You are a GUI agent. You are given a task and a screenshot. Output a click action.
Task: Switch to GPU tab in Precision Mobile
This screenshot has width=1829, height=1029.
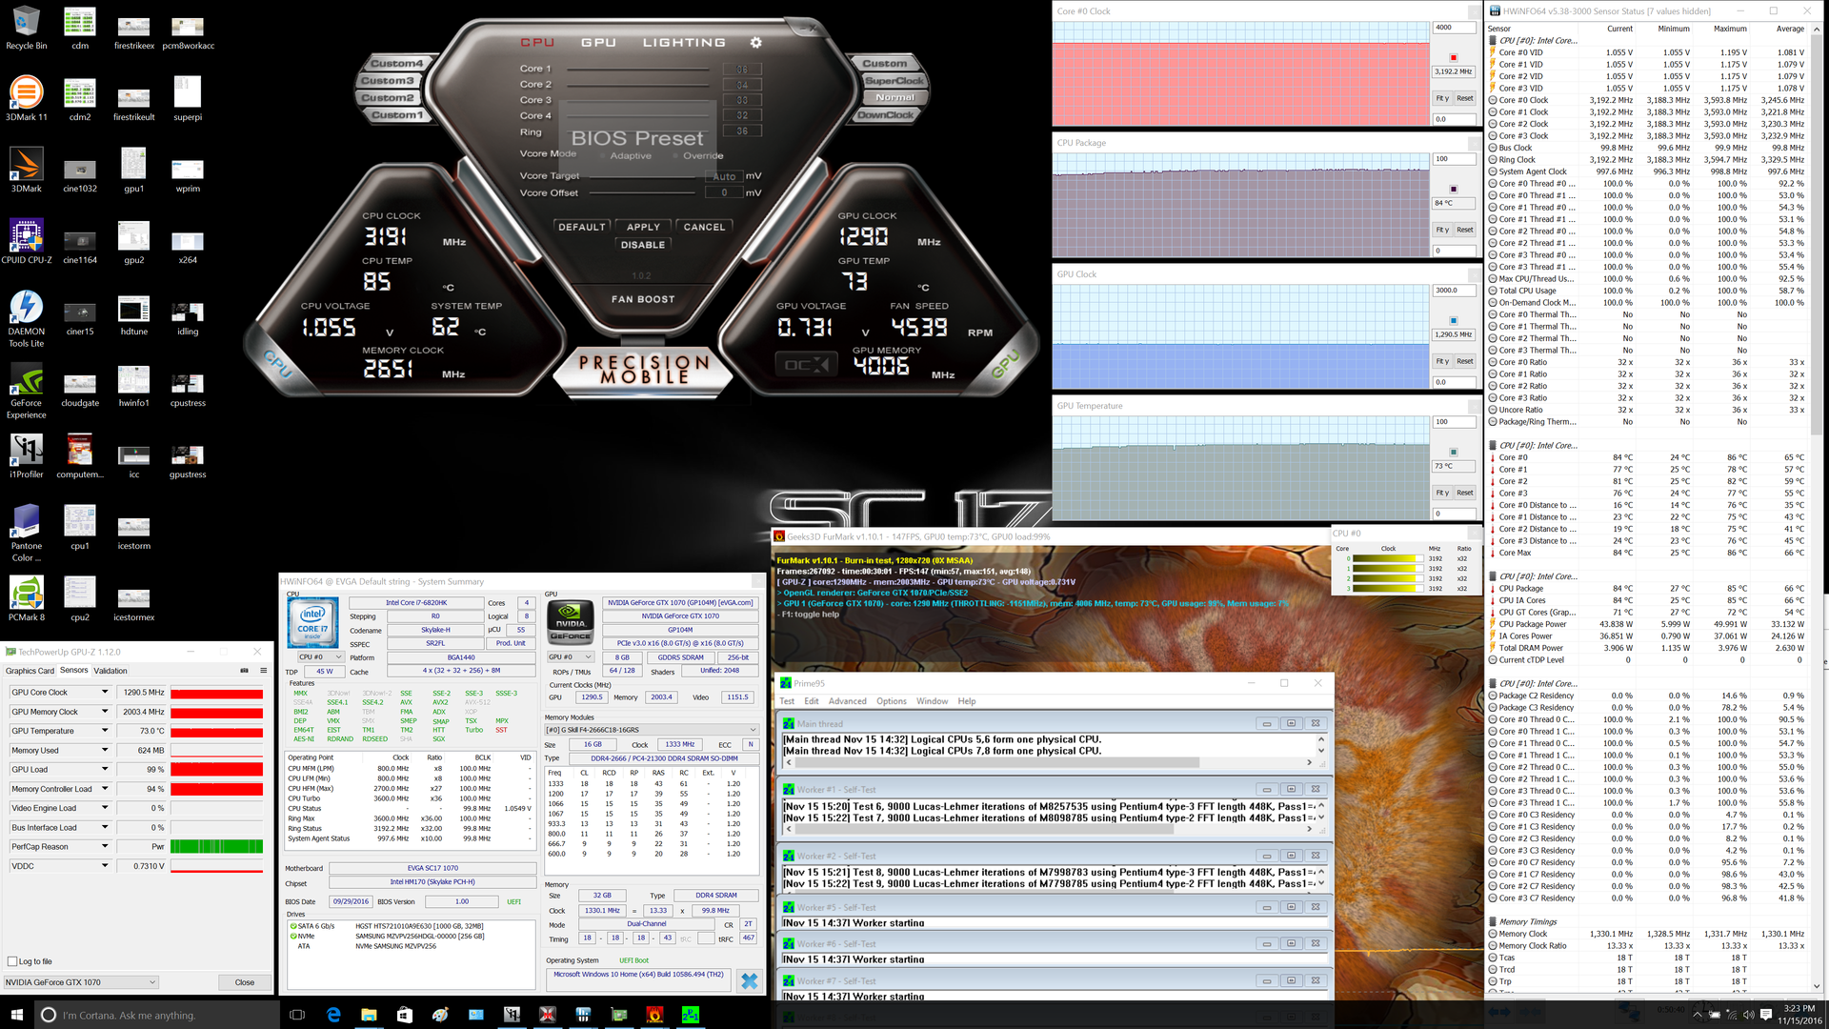point(598,43)
